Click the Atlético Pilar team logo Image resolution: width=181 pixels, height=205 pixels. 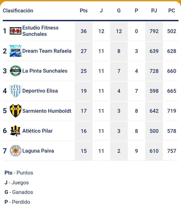click(x=15, y=131)
